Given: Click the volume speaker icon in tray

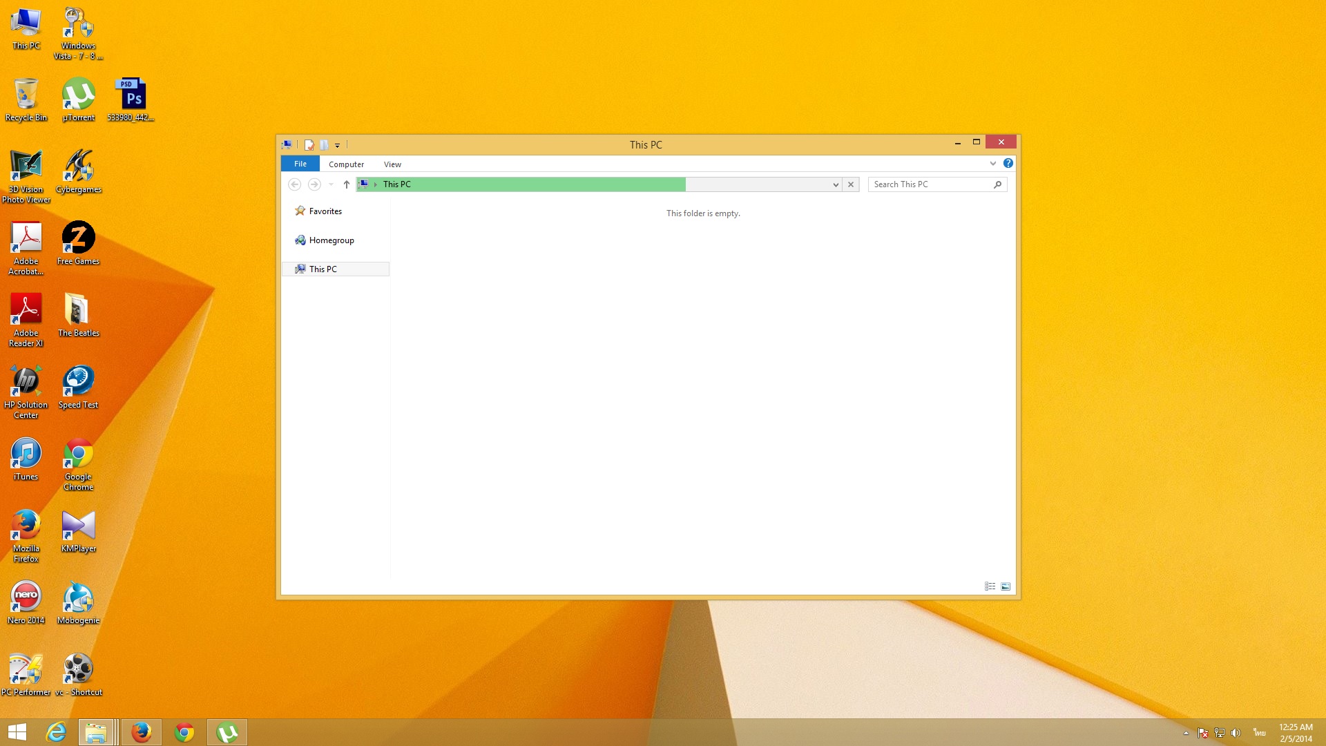Looking at the screenshot, I should [1236, 733].
